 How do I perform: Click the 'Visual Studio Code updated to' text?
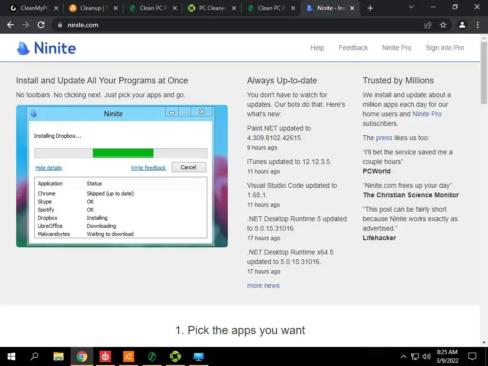pyautogui.click(x=292, y=185)
